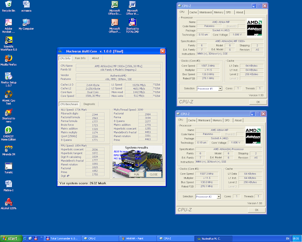302x242 pixels.
Task: Launch Adobe Acrobat desktop shortcut
Action: click(x=8, y=26)
